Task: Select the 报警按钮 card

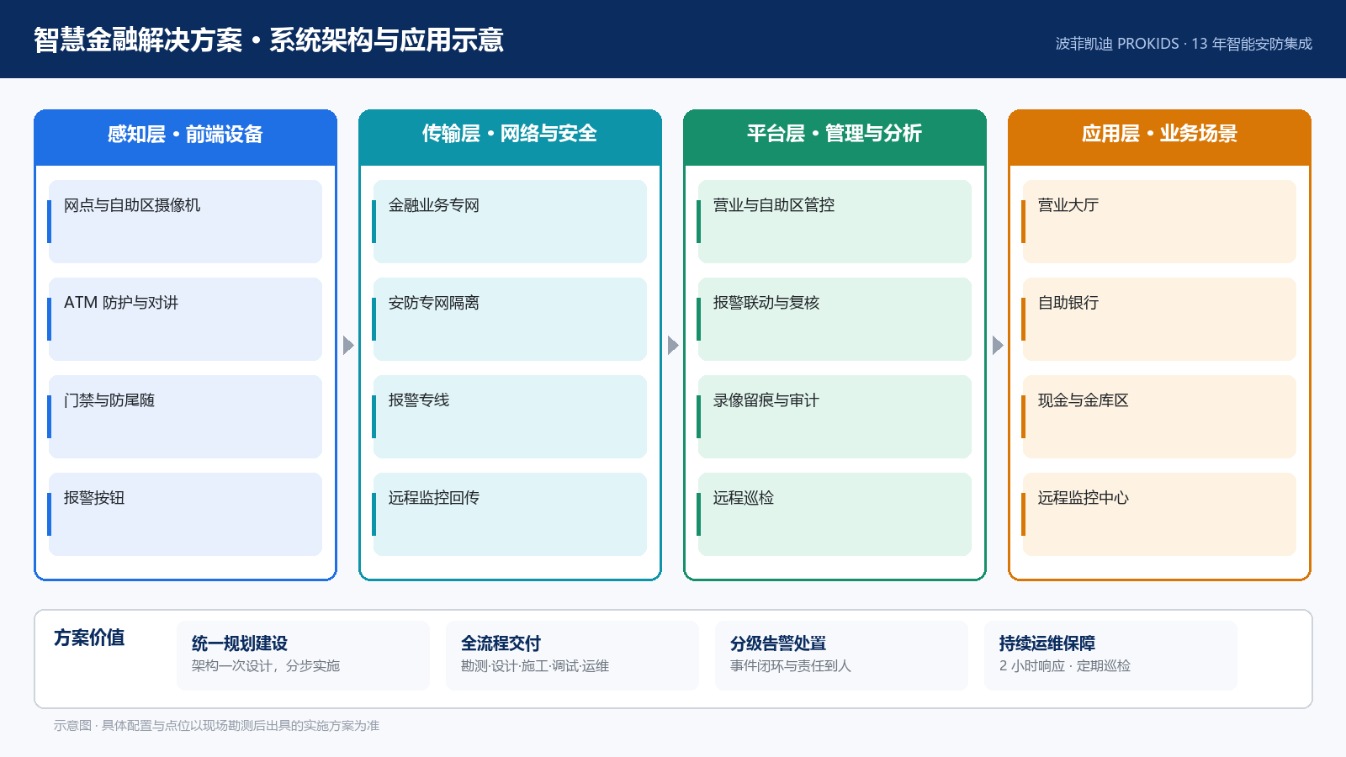Action: pos(185,514)
